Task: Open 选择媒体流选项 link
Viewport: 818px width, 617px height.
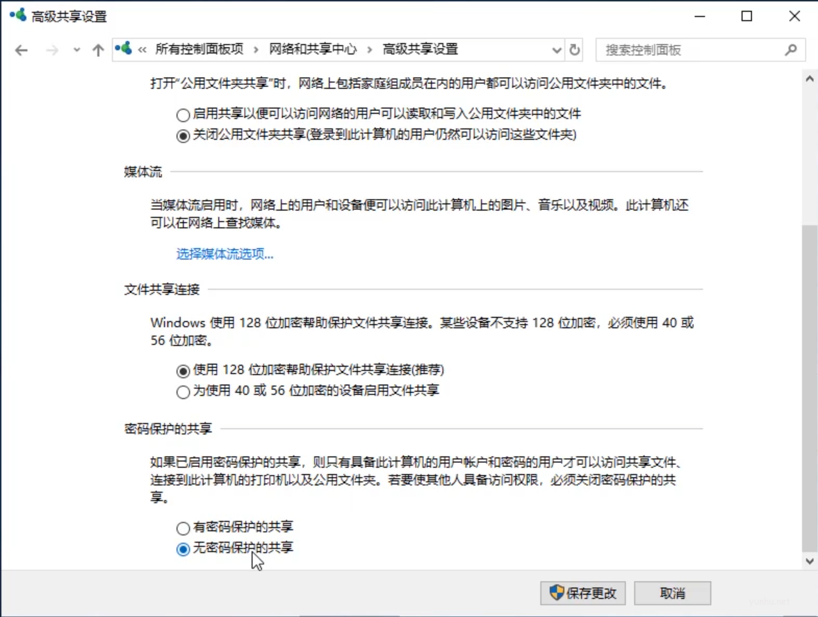Action: coord(224,254)
